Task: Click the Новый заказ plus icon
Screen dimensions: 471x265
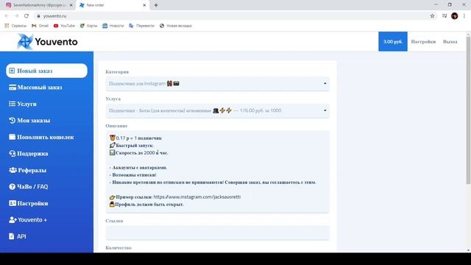Action: pos(12,71)
